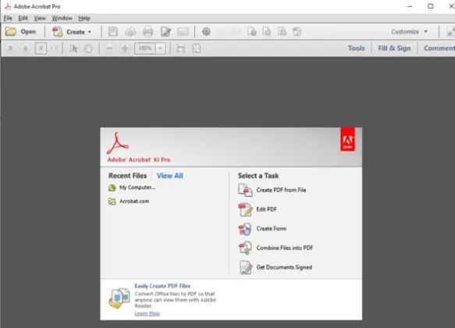Click the save to cloud icon
The height and width of the screenshot is (328, 455).
point(130,32)
